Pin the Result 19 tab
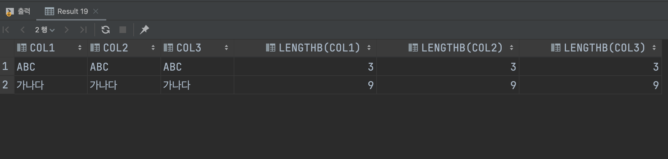Image resolution: width=668 pixels, height=159 pixels. (145, 30)
